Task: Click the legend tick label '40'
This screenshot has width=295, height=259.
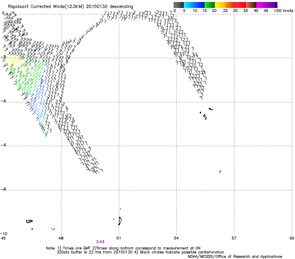Action: (256, 11)
